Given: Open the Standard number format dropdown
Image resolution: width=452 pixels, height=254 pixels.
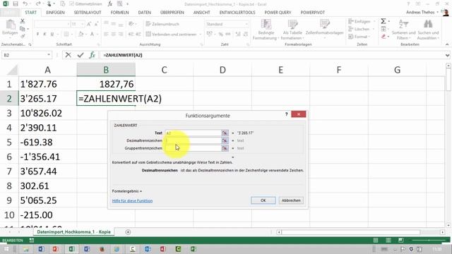Looking at the screenshot, I should 246,24.
